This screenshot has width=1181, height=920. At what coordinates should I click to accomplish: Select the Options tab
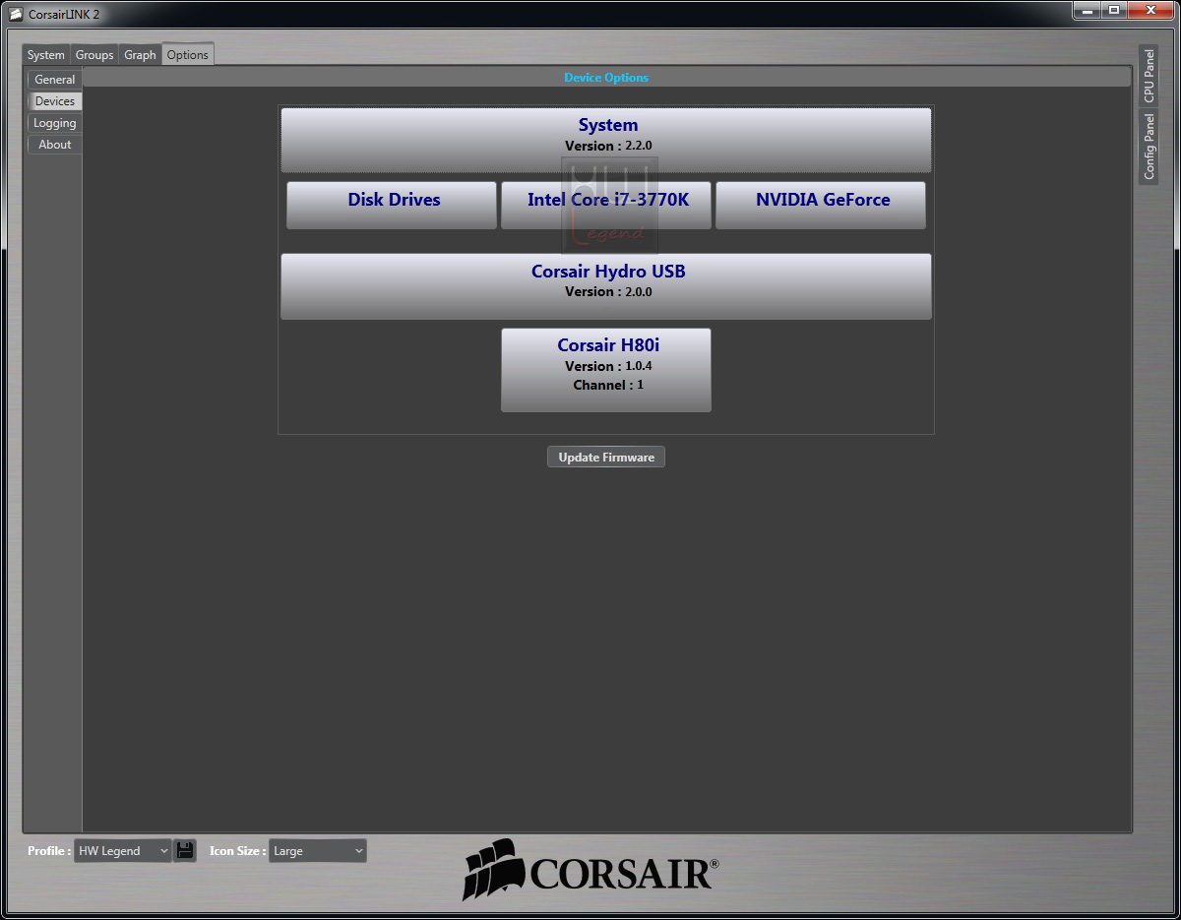pyautogui.click(x=187, y=55)
